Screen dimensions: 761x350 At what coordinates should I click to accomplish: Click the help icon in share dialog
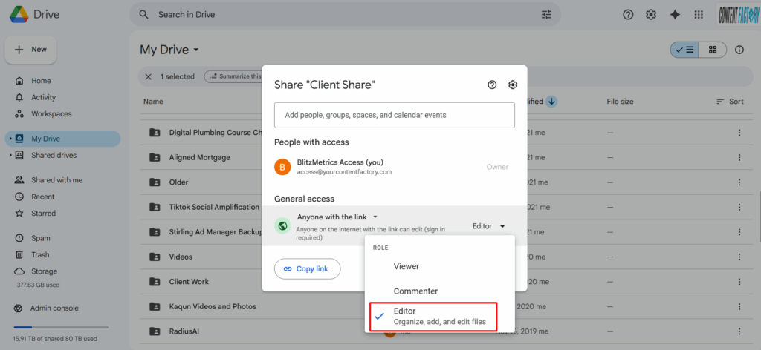pyautogui.click(x=492, y=85)
